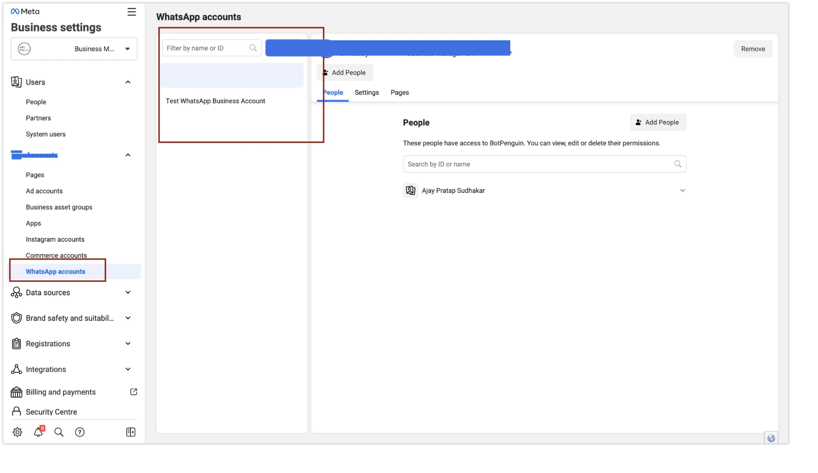
Task: Expand the Registrations section chevron
Action: [x=128, y=344]
